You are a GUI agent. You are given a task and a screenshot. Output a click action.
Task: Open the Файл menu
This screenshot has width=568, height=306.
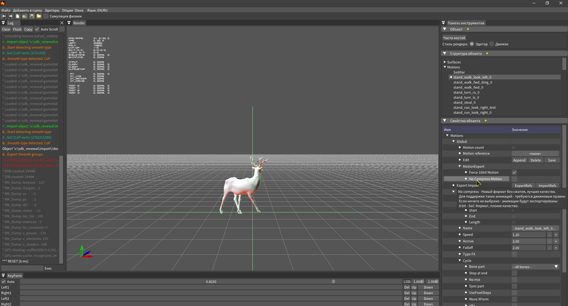point(6,10)
